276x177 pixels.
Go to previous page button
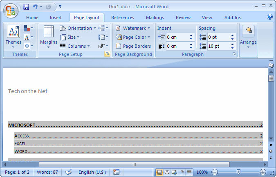pyautogui.click(x=271, y=145)
